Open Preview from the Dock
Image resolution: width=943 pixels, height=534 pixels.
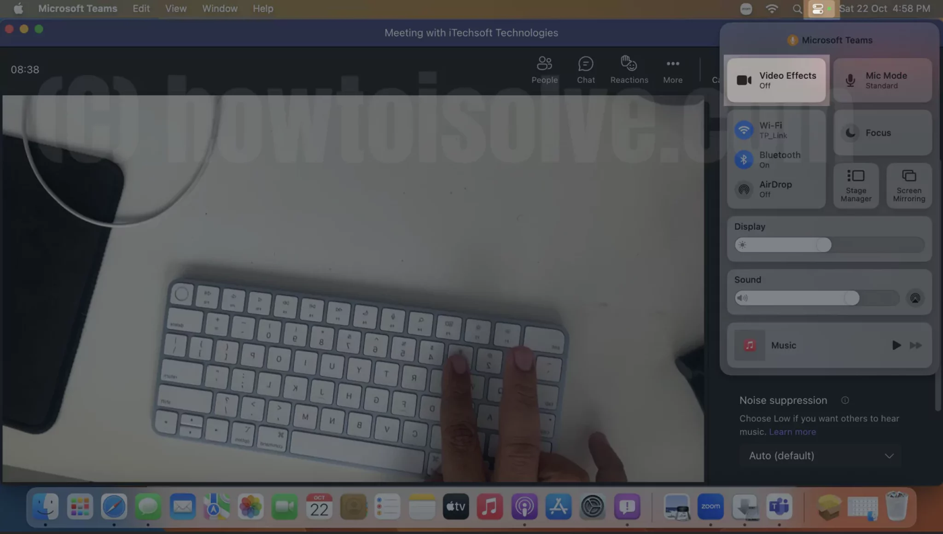tap(677, 507)
